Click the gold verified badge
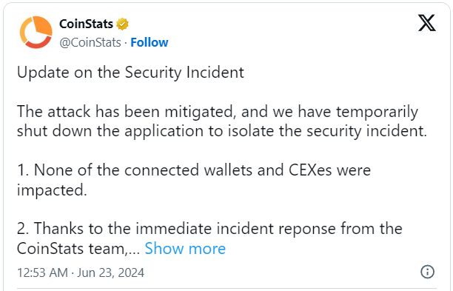This screenshot has height=291, width=453. (x=122, y=24)
